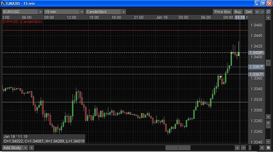Click the Sell button
Screen dimensions: 273x160
click(x=249, y=12)
